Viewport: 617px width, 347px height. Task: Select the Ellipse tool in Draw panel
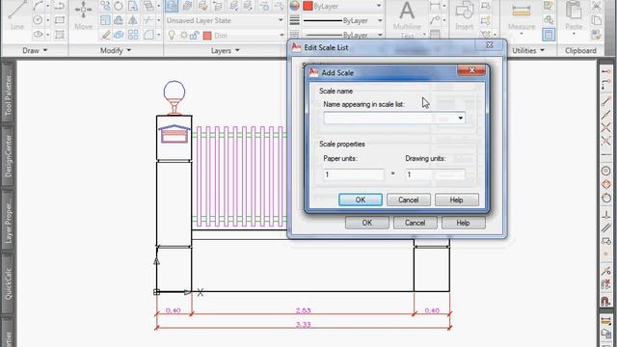pos(38,35)
